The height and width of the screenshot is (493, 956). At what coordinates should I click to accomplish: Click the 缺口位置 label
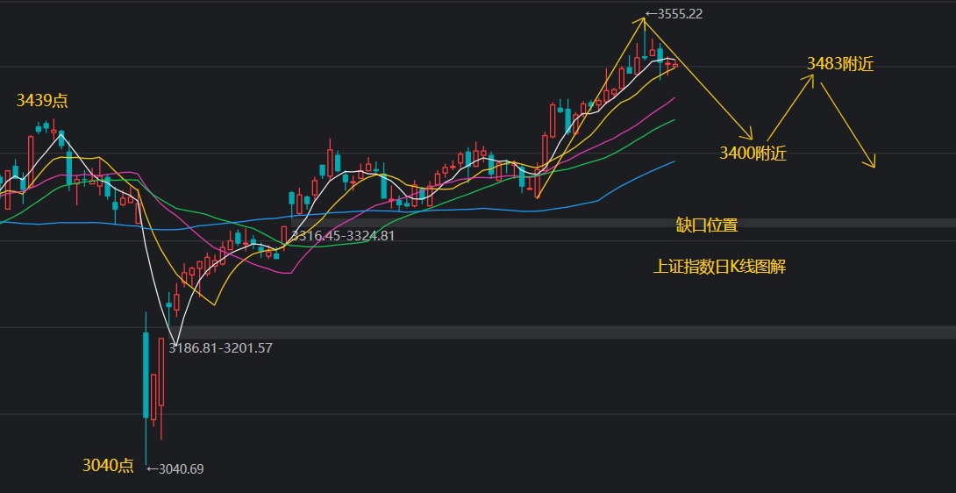707,225
